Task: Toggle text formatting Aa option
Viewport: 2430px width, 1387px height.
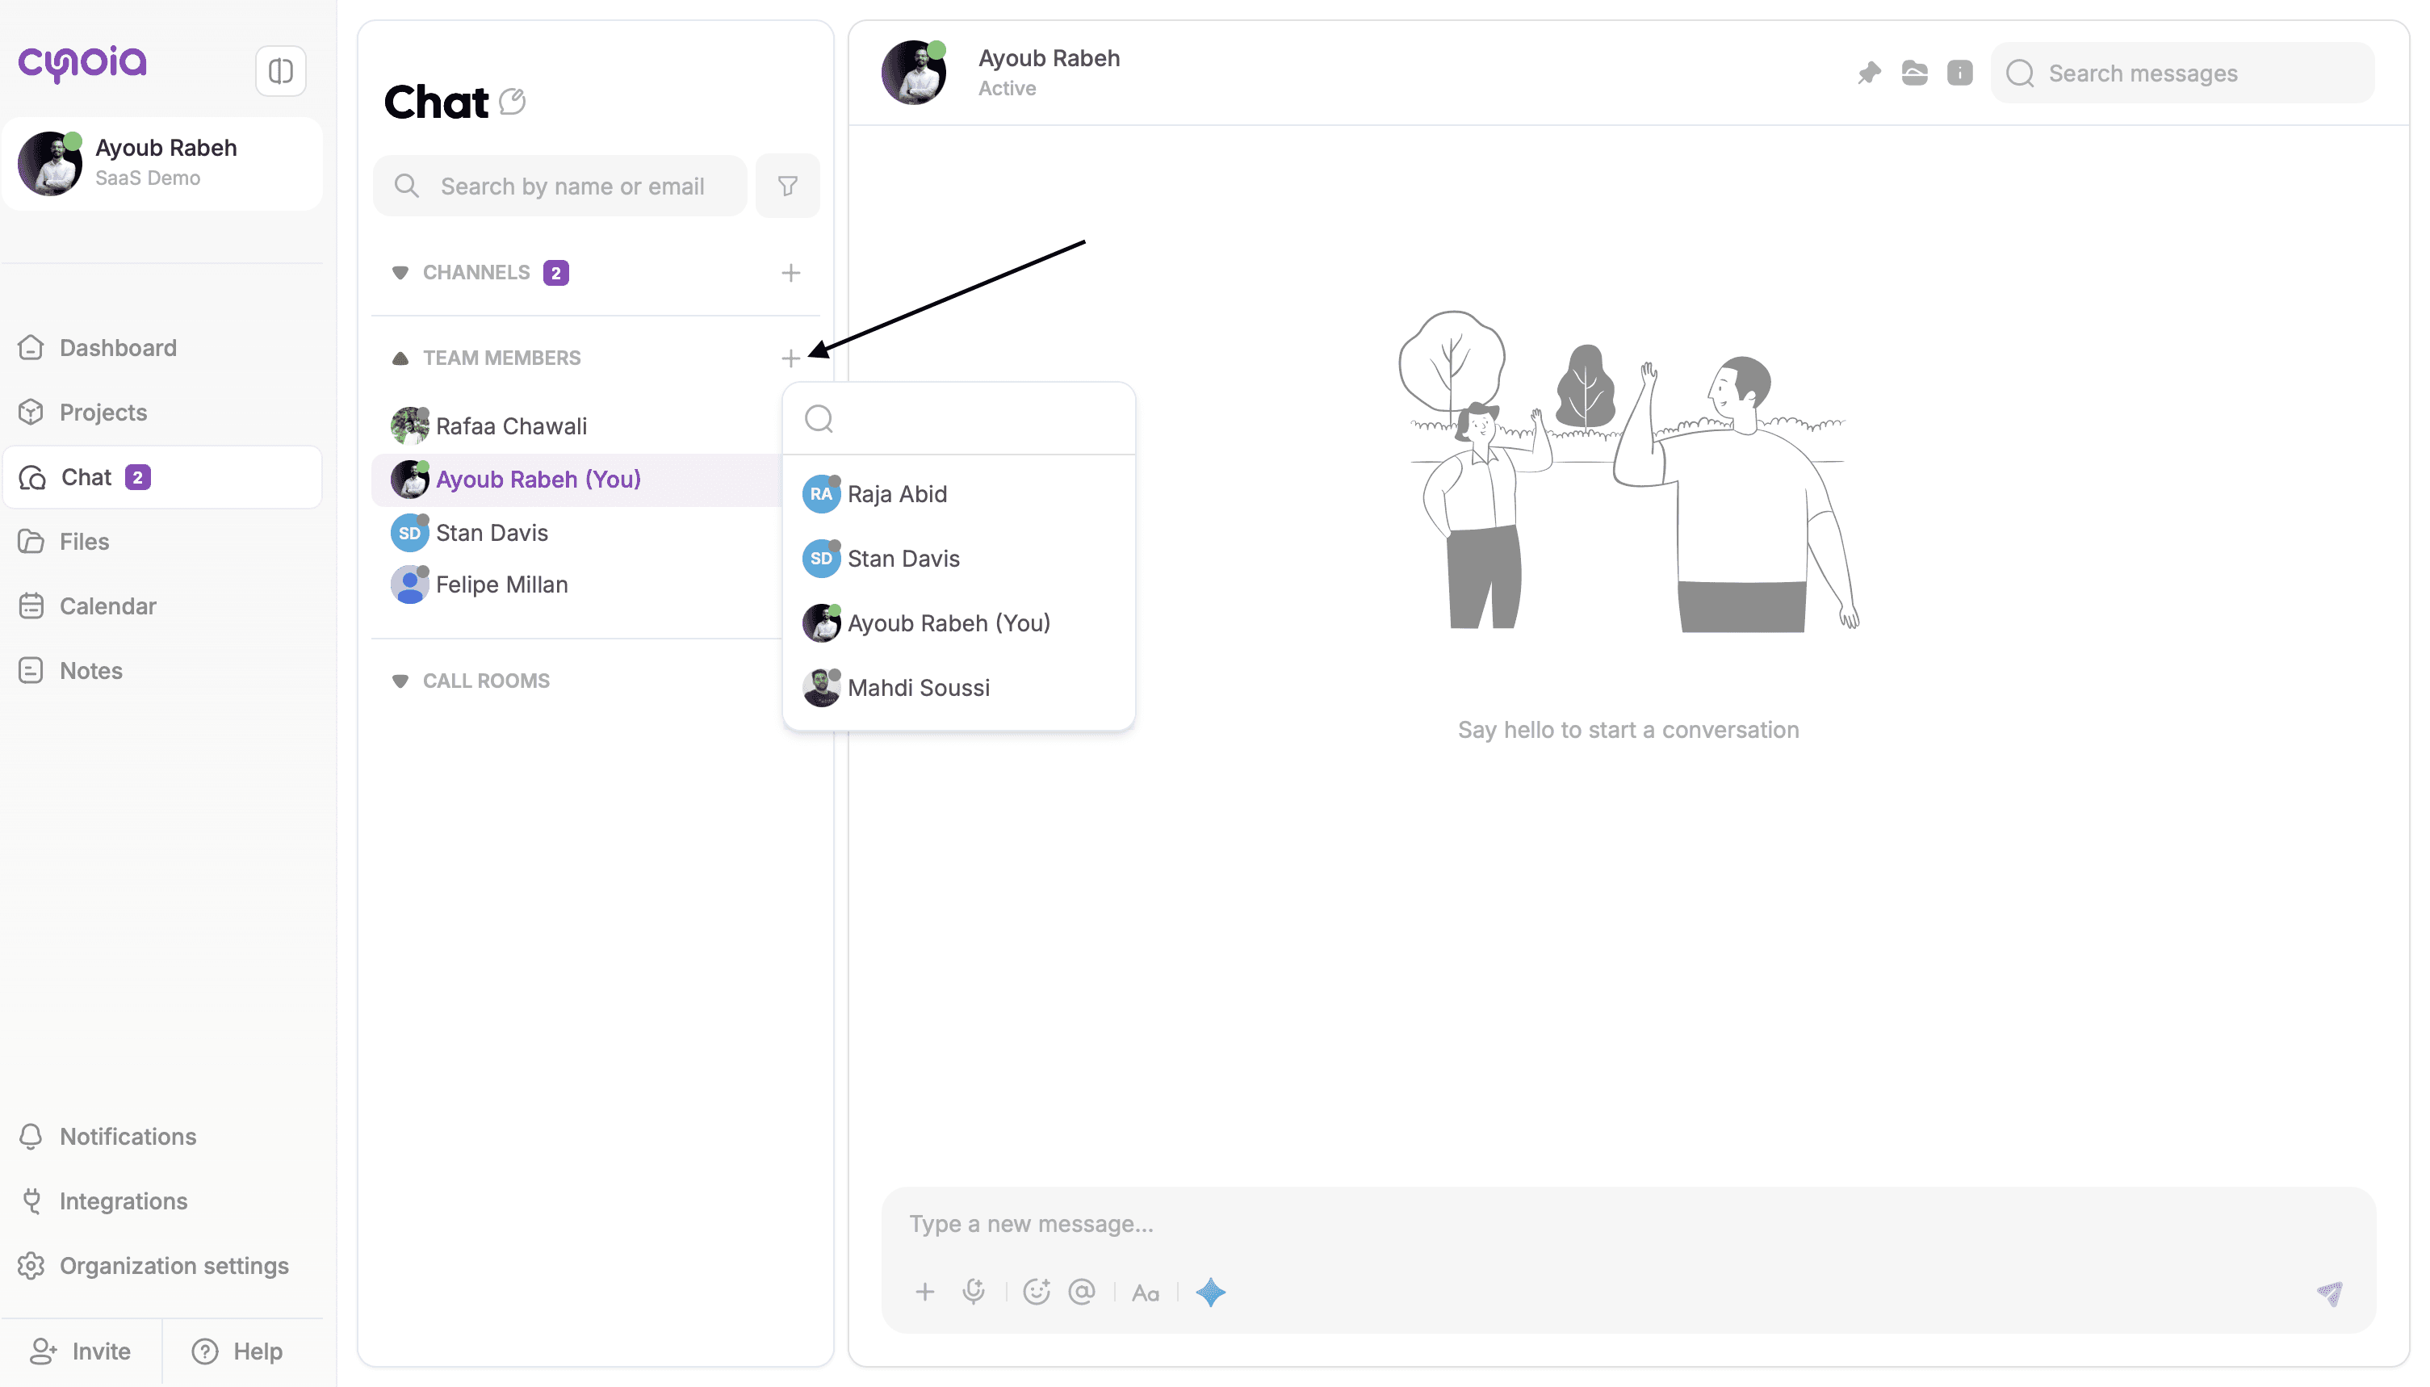Action: pos(1145,1293)
